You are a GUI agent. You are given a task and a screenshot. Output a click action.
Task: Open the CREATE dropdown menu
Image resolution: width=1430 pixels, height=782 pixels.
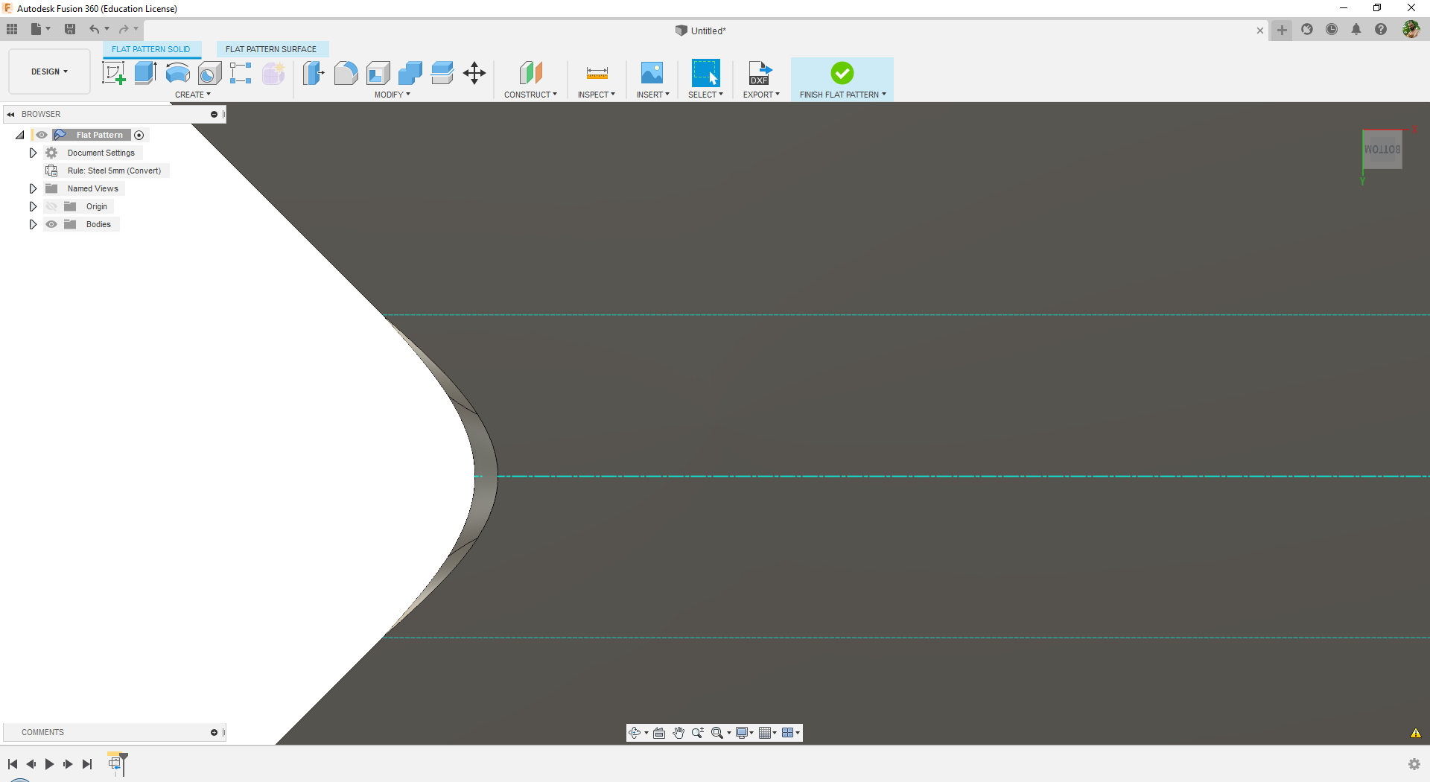pos(193,95)
